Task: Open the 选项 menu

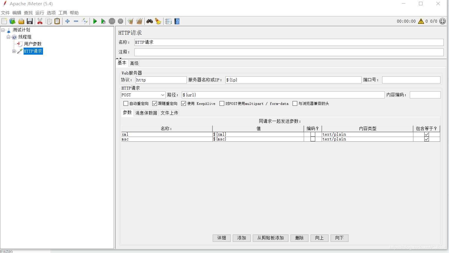Action: (x=51, y=13)
